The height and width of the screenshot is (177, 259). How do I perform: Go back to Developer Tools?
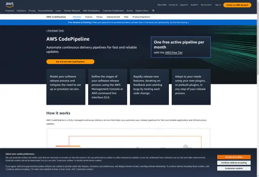tap(55, 31)
